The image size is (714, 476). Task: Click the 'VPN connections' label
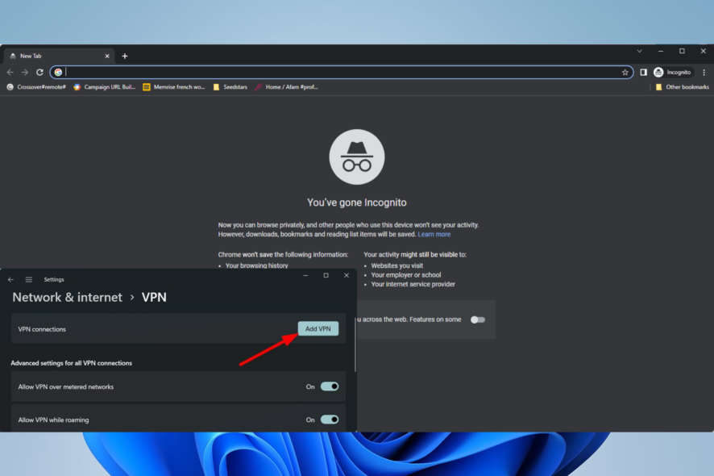[x=42, y=329]
